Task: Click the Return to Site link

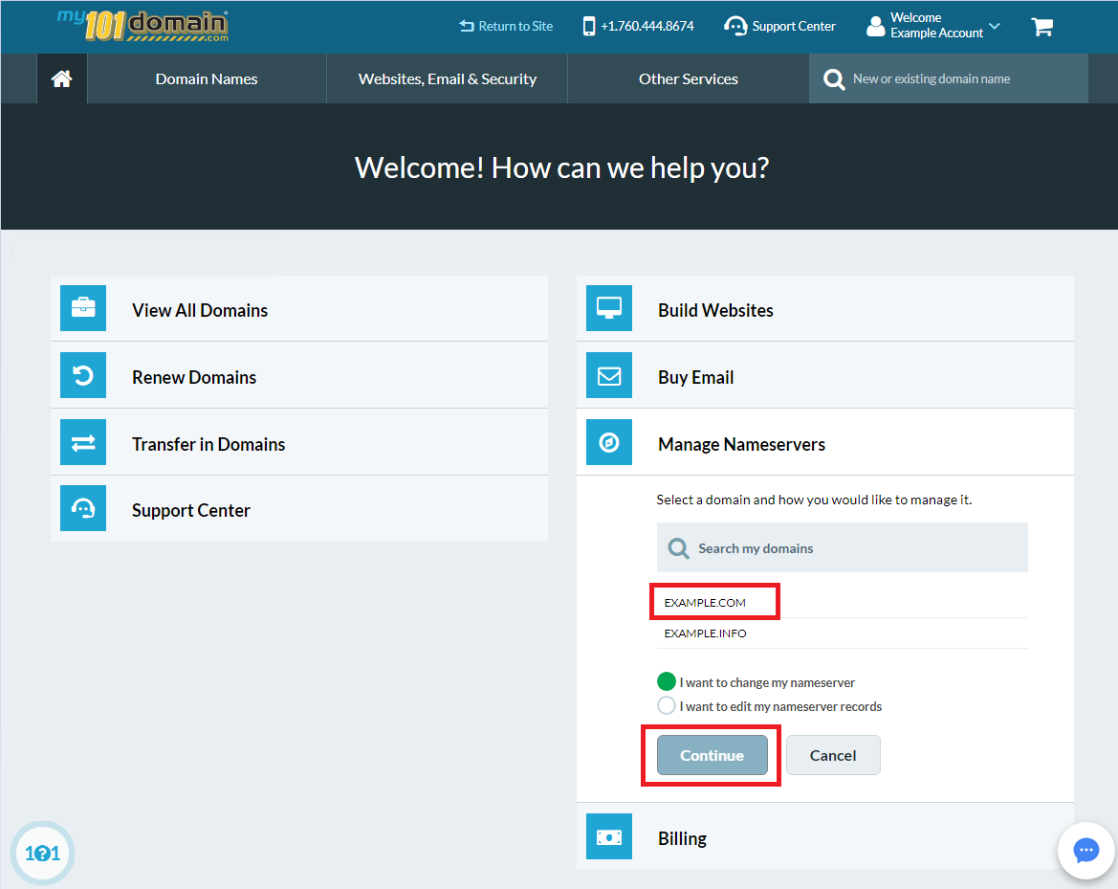Action: click(506, 27)
